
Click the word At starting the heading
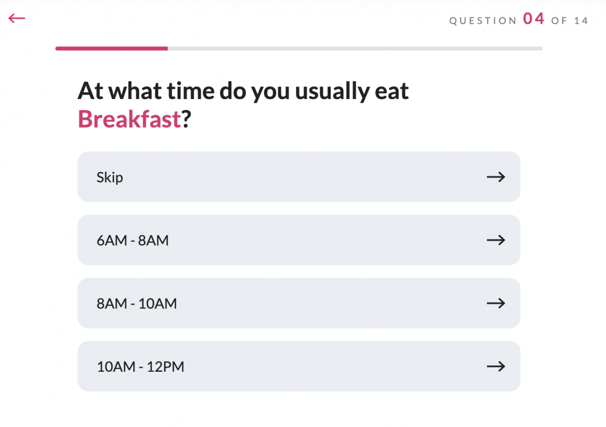click(x=90, y=91)
